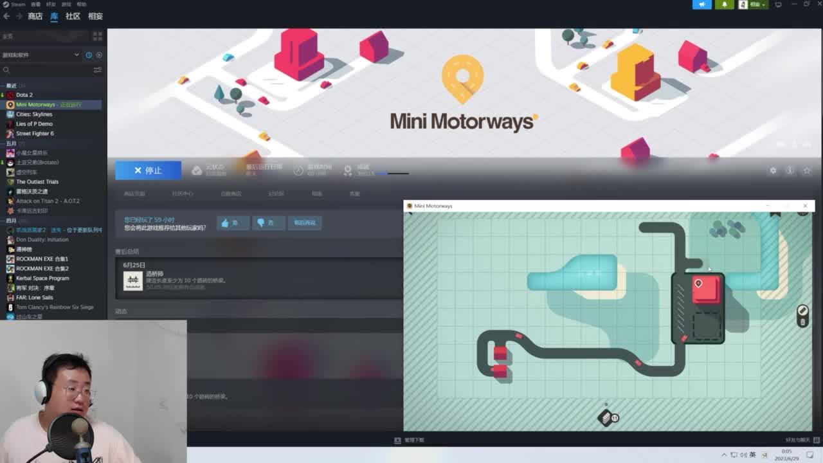Select Don Duality: Initiation in library

(x=42, y=240)
